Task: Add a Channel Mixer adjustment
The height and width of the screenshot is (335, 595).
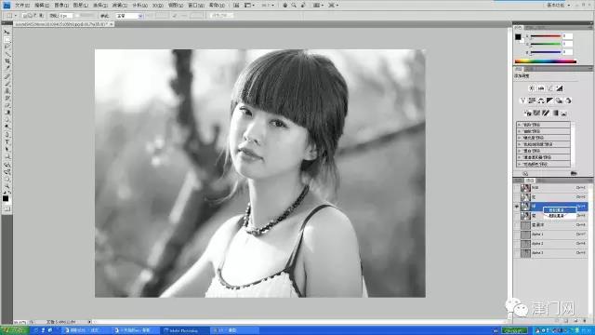Action: pos(568,100)
